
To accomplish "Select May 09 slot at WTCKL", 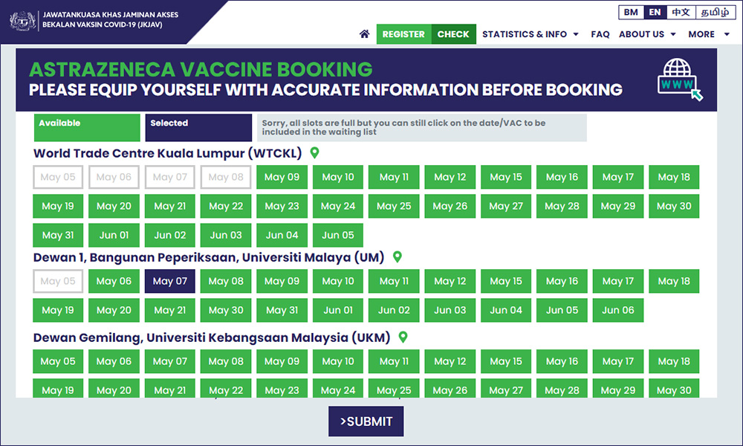I will pos(282,177).
